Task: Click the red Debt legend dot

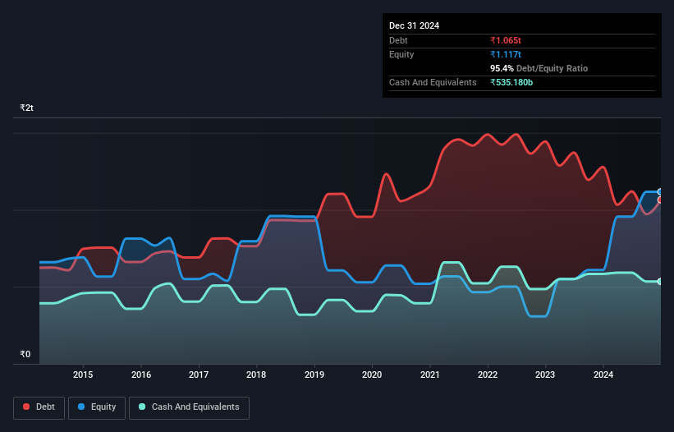Action: click(26, 407)
